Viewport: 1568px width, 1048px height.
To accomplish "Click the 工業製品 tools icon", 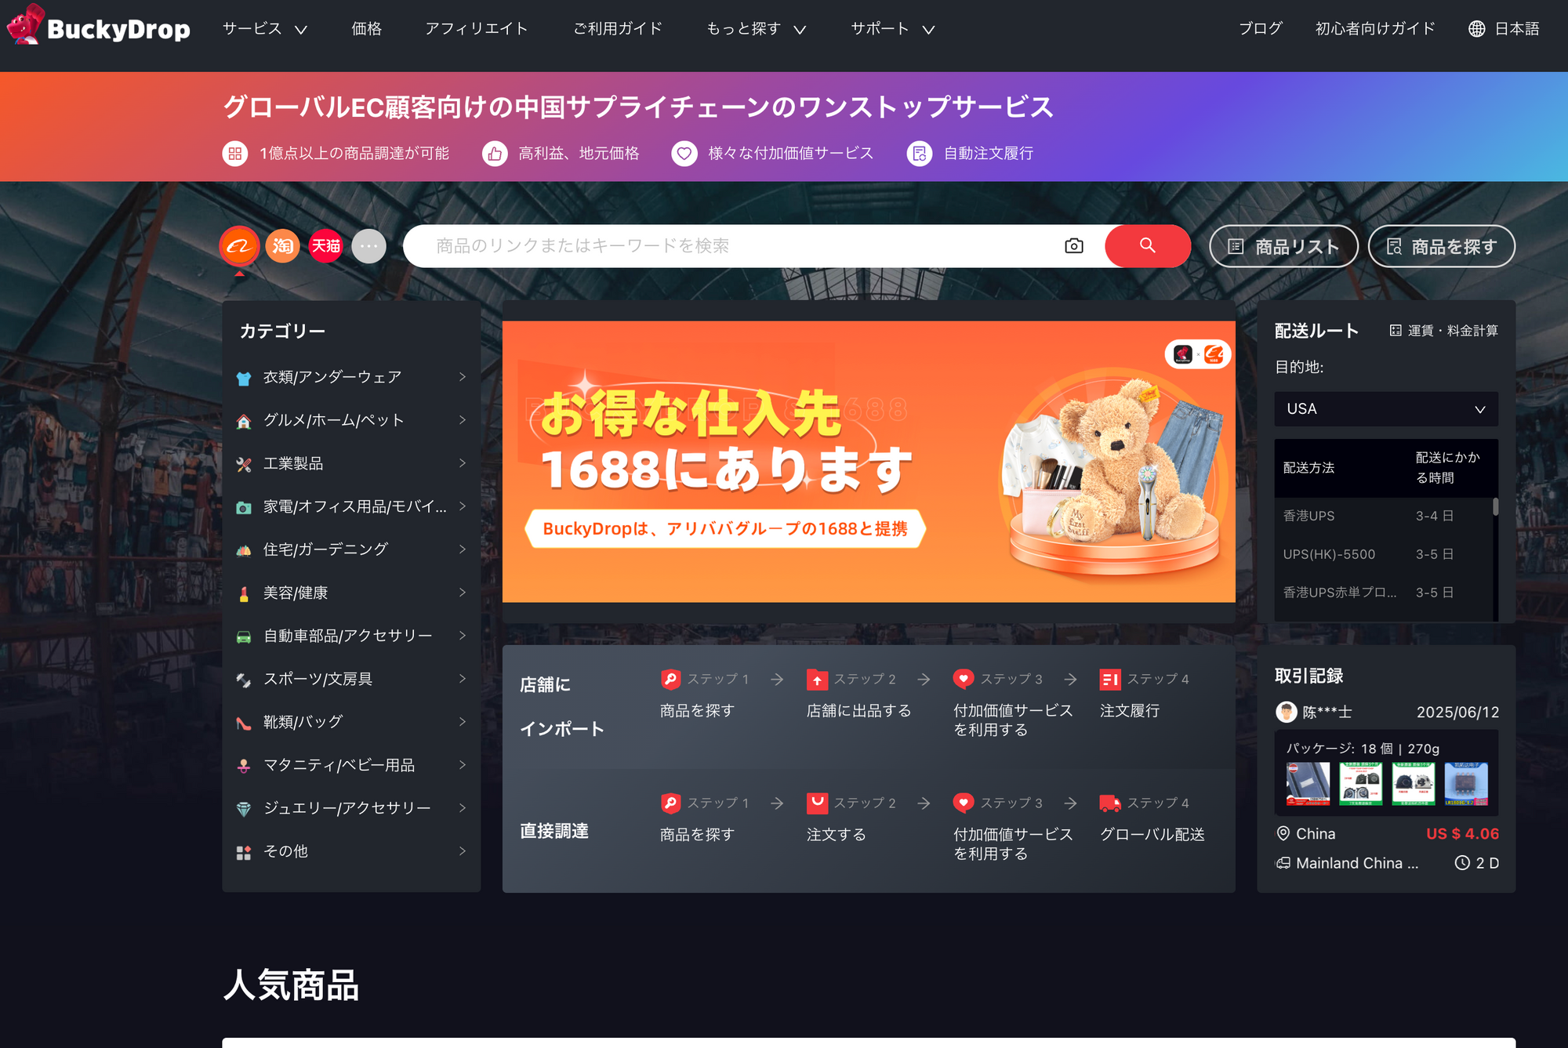I will [x=244, y=465].
